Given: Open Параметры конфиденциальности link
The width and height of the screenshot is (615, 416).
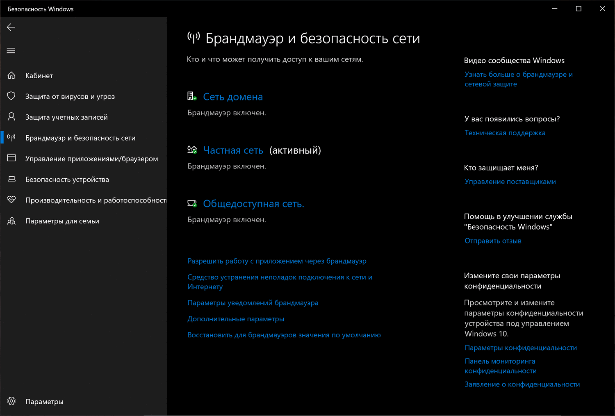Looking at the screenshot, I should [521, 348].
